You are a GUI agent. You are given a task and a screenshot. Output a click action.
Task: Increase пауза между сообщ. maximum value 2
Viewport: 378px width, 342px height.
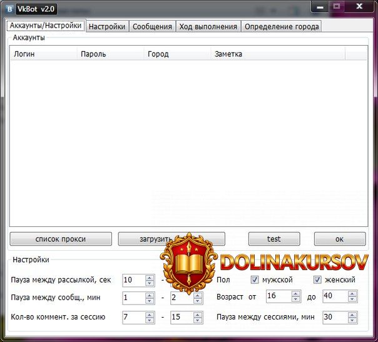tap(197, 295)
